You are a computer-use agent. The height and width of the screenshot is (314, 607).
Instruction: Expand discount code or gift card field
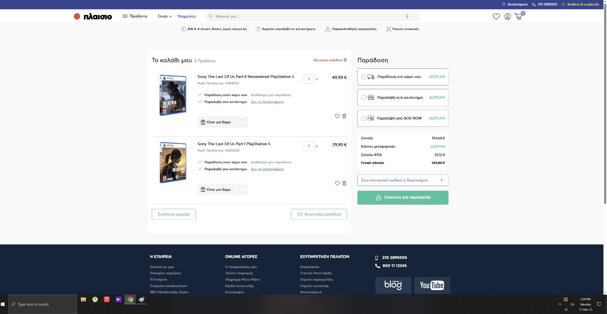(x=403, y=180)
